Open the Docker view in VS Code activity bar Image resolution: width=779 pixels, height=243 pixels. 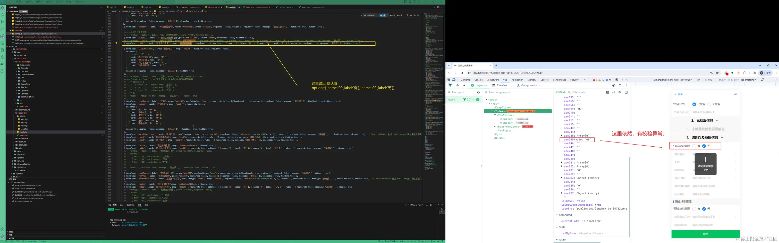coord(3,64)
